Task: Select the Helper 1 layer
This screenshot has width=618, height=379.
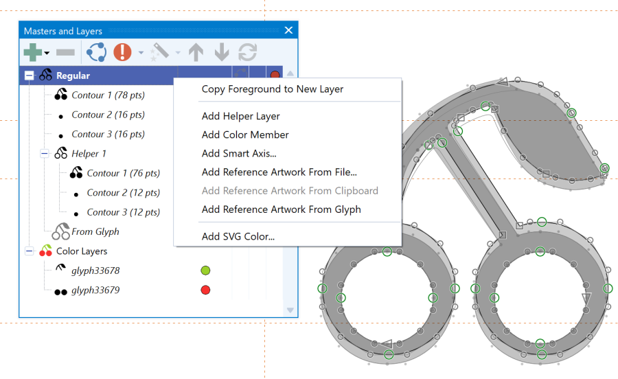Action: (89, 154)
